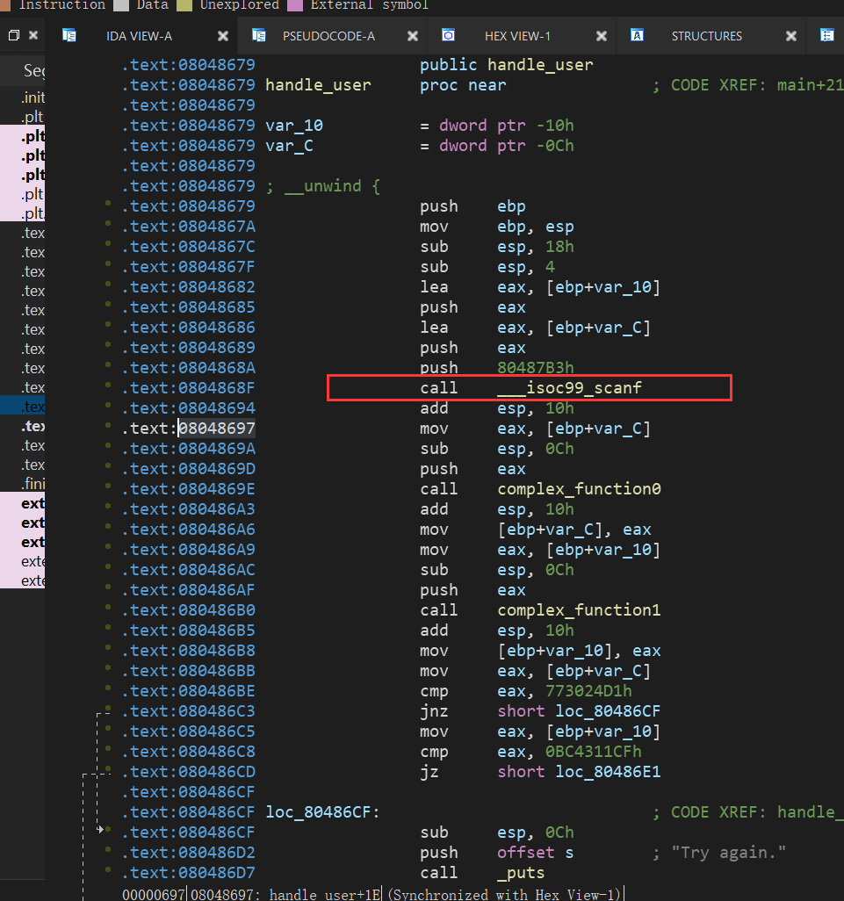Click the 'public handle_user' declaration
844x901 pixels.
(x=506, y=65)
